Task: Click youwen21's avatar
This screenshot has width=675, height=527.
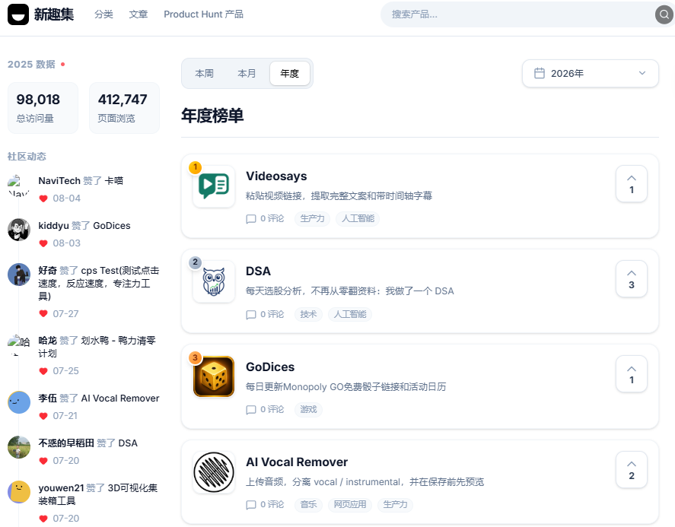Action: click(x=19, y=492)
